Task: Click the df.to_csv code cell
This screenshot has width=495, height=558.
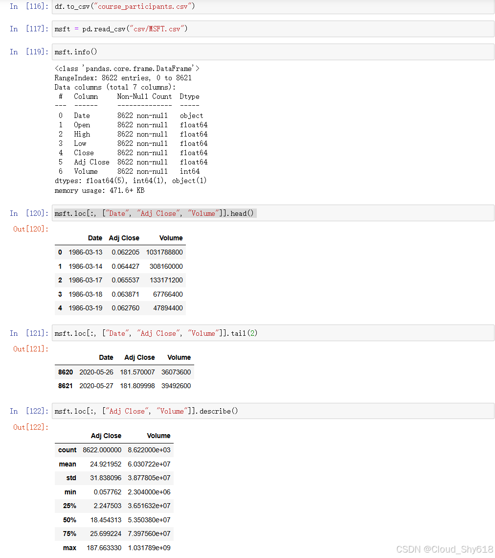Action: click(273, 6)
